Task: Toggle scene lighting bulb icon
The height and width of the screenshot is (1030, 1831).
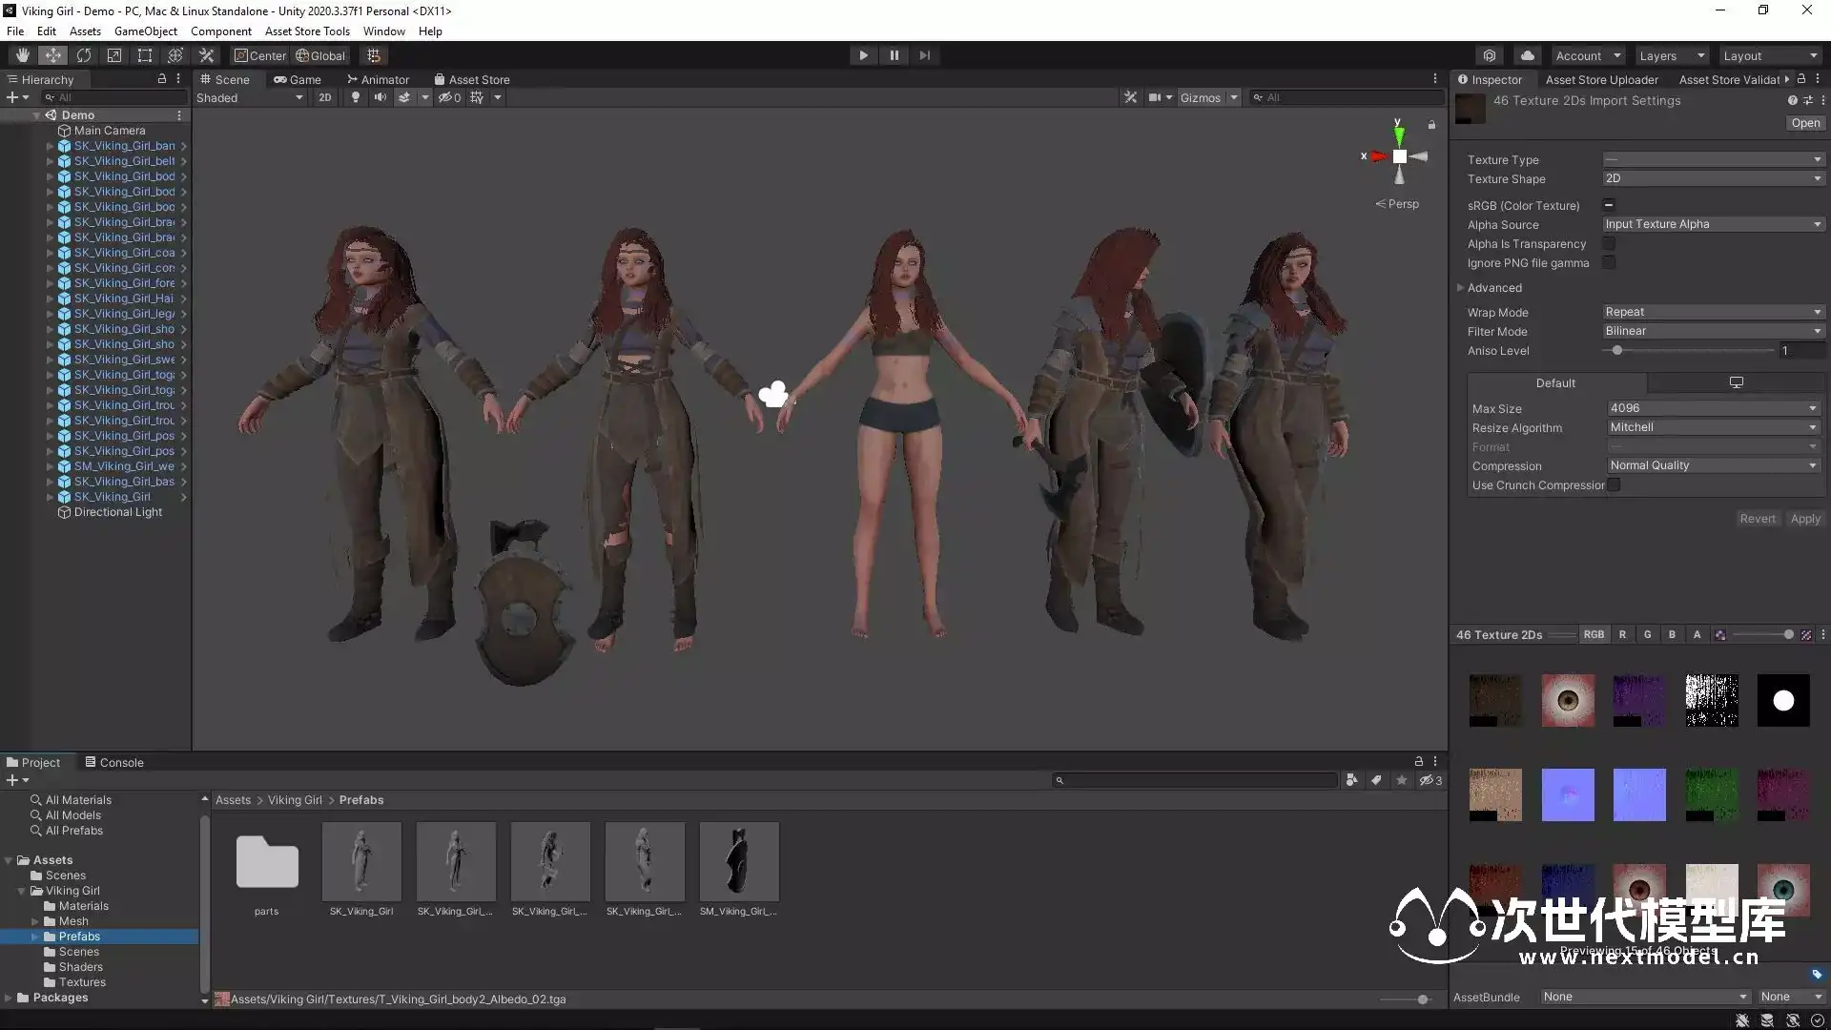Action: point(356,97)
